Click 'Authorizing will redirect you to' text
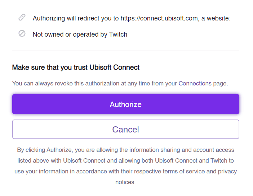The height and width of the screenshot is (196, 253). pos(76,18)
